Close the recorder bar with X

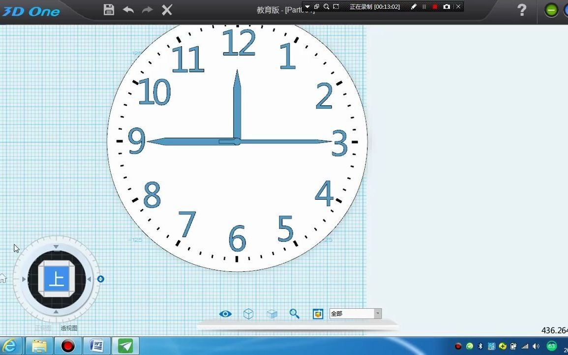pos(458,6)
